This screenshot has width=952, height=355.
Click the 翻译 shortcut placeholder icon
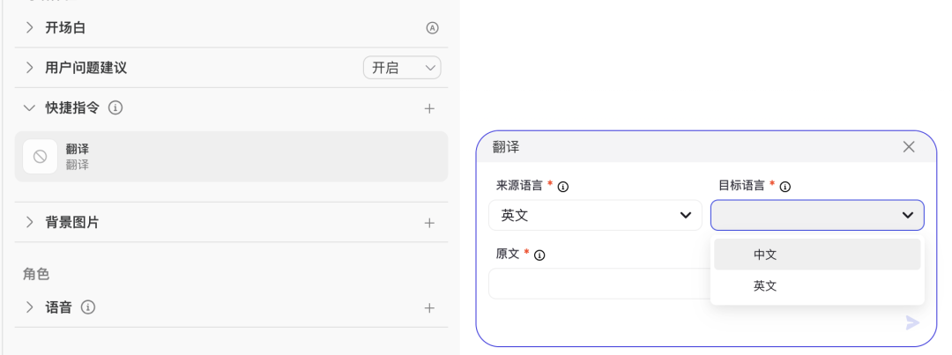(x=40, y=157)
